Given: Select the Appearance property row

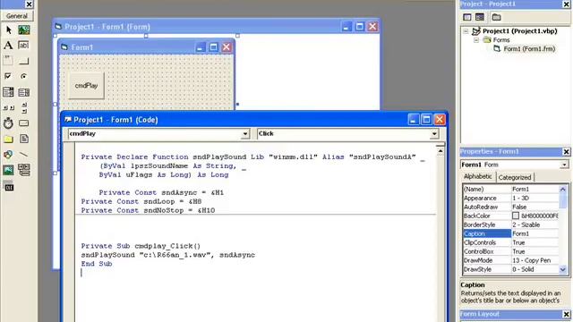Looking at the screenshot, I should coord(510,199).
